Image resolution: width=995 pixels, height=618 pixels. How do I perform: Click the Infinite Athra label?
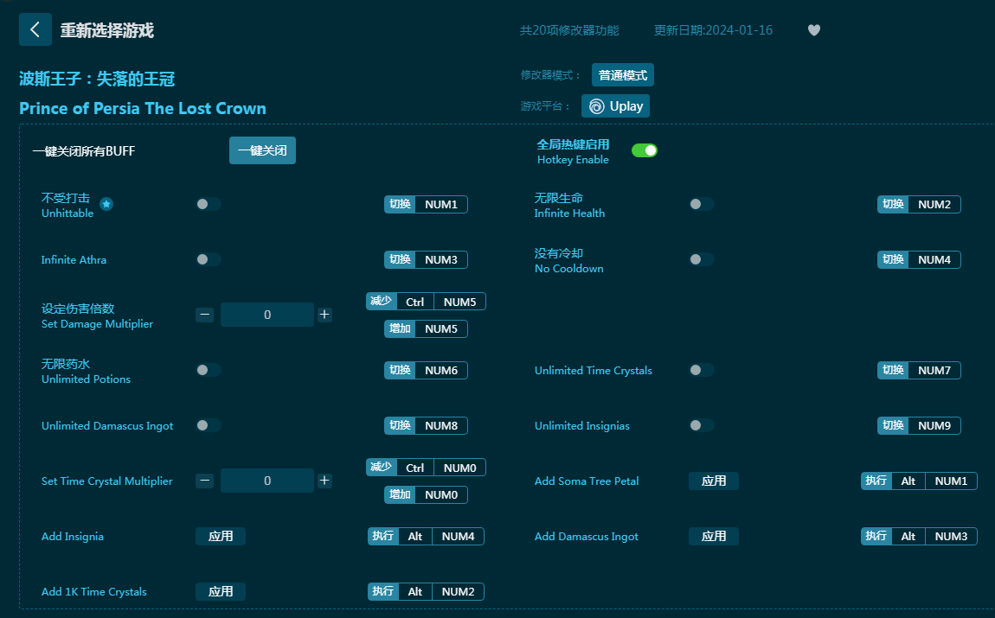(x=74, y=259)
